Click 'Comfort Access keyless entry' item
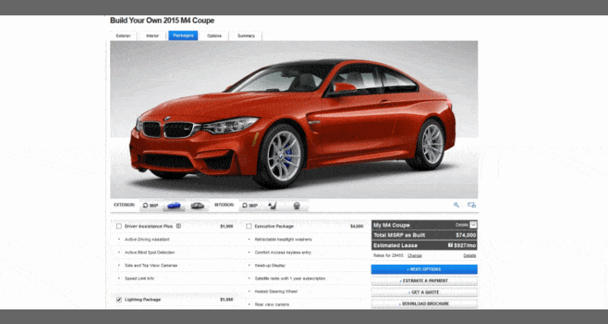Screen dimensions: 608x324 coord(283,252)
